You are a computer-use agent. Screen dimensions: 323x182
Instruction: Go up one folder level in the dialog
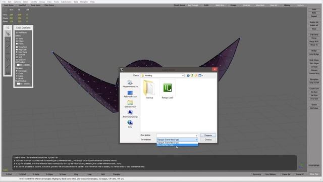point(192,75)
